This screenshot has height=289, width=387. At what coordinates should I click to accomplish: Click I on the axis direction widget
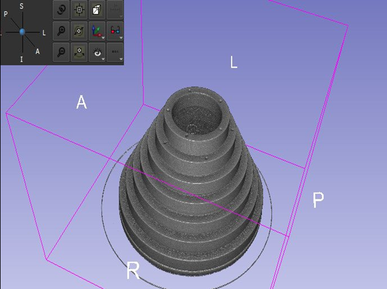tap(21, 59)
